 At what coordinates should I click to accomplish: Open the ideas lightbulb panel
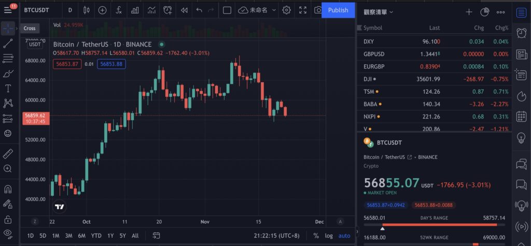click(x=521, y=138)
